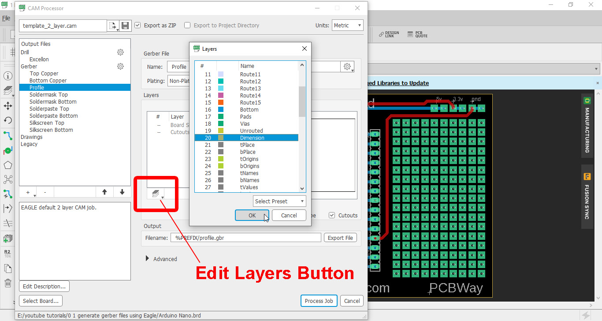
Task: Click the trash delete tool in sidebar
Action: (7, 283)
